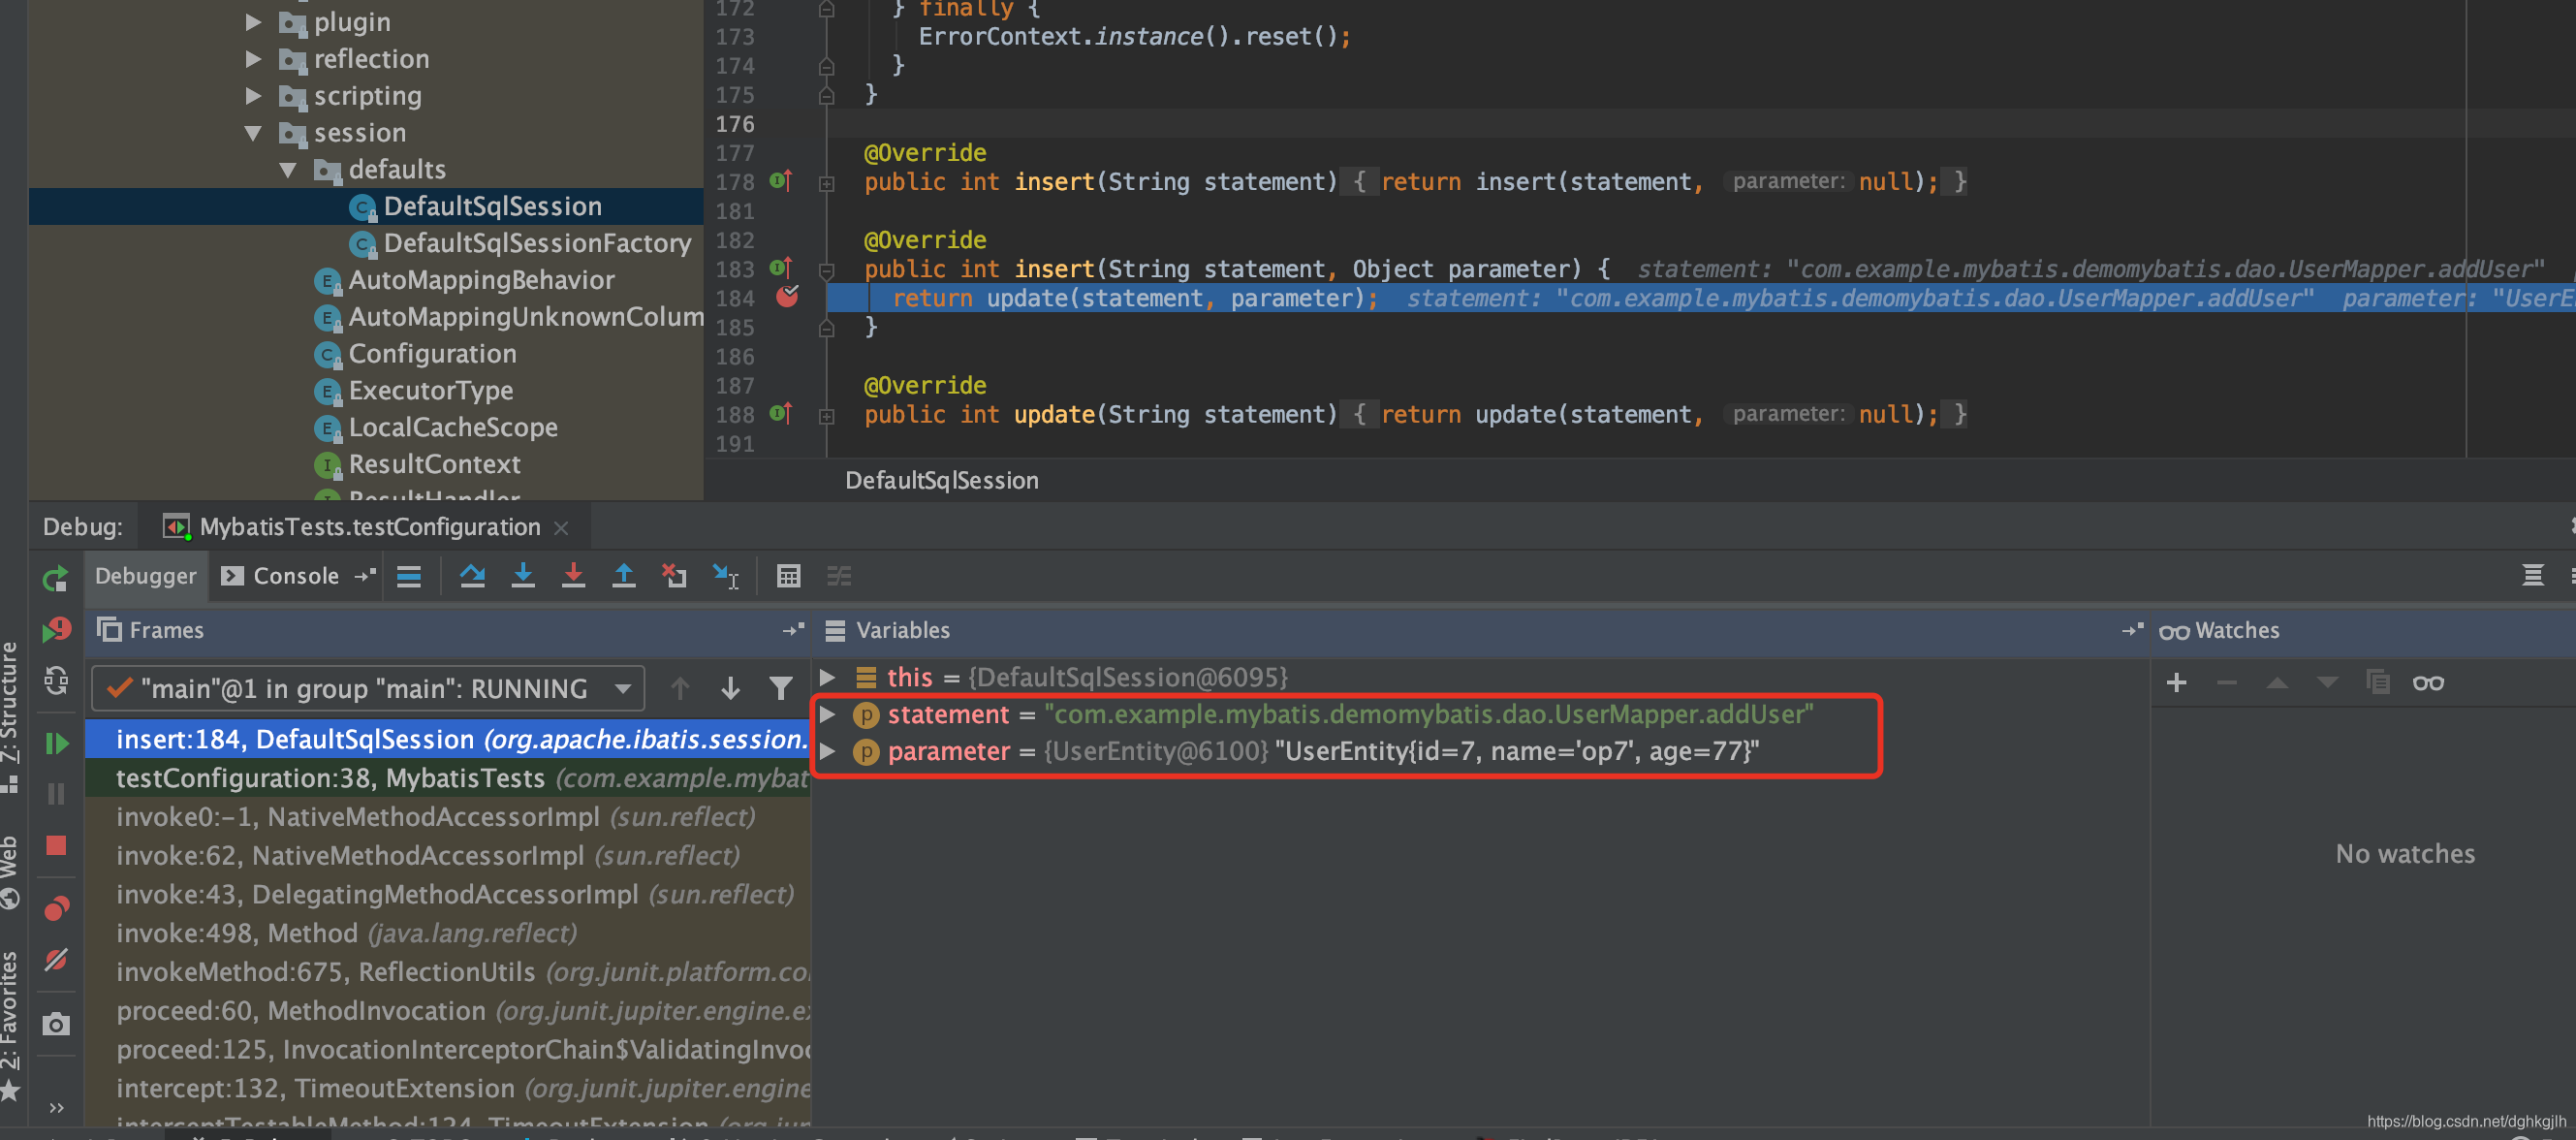2576x1140 pixels.
Task: Add a new watch with plus icon
Action: click(2176, 683)
